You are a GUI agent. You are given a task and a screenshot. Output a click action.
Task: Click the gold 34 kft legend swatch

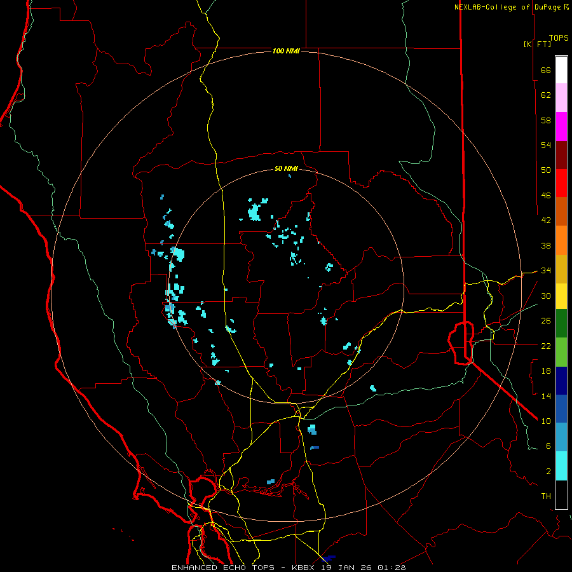tap(561, 269)
